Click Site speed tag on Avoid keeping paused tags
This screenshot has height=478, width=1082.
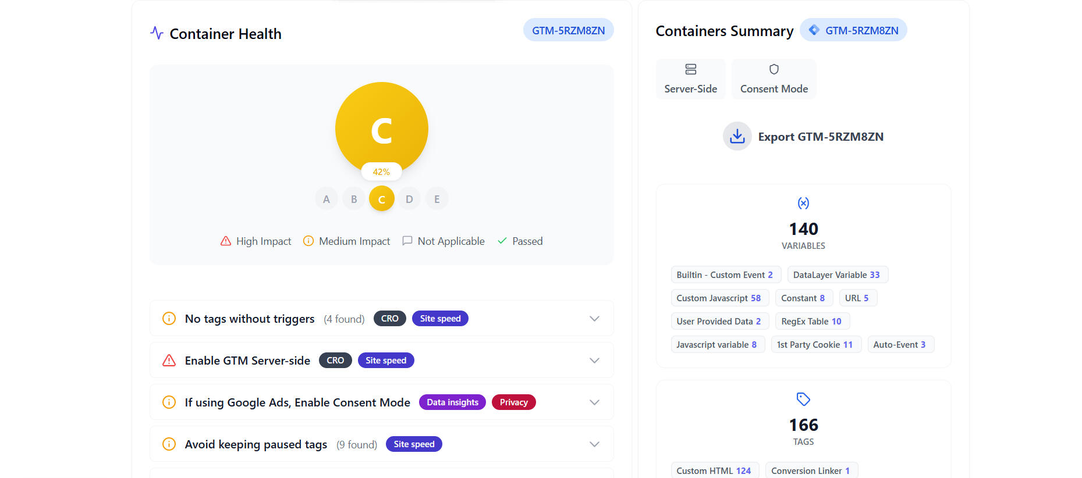[x=414, y=444]
